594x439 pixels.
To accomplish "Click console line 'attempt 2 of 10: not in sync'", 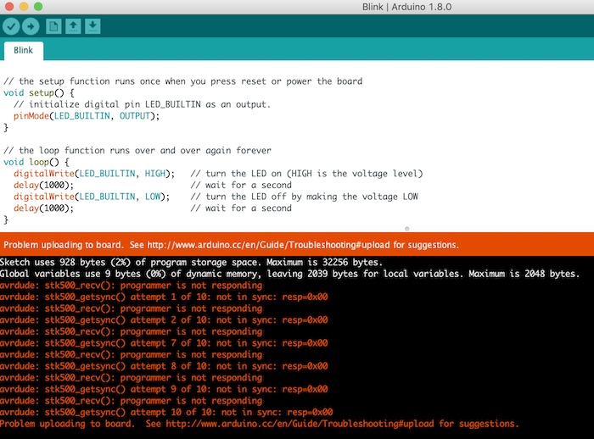I will [x=164, y=320].
